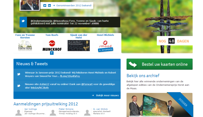
Task: Click the @Forwart mention in the tweet
Action: click(87, 84)
